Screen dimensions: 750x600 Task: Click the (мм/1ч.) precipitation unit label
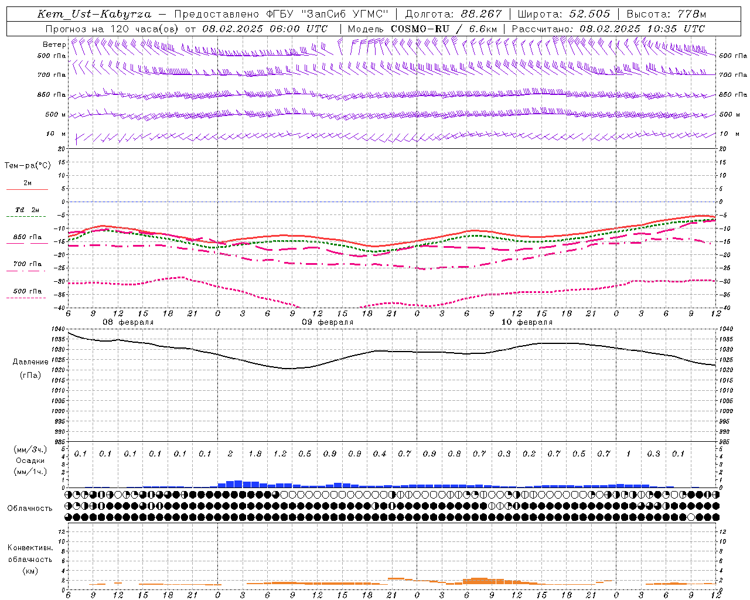pos(30,472)
